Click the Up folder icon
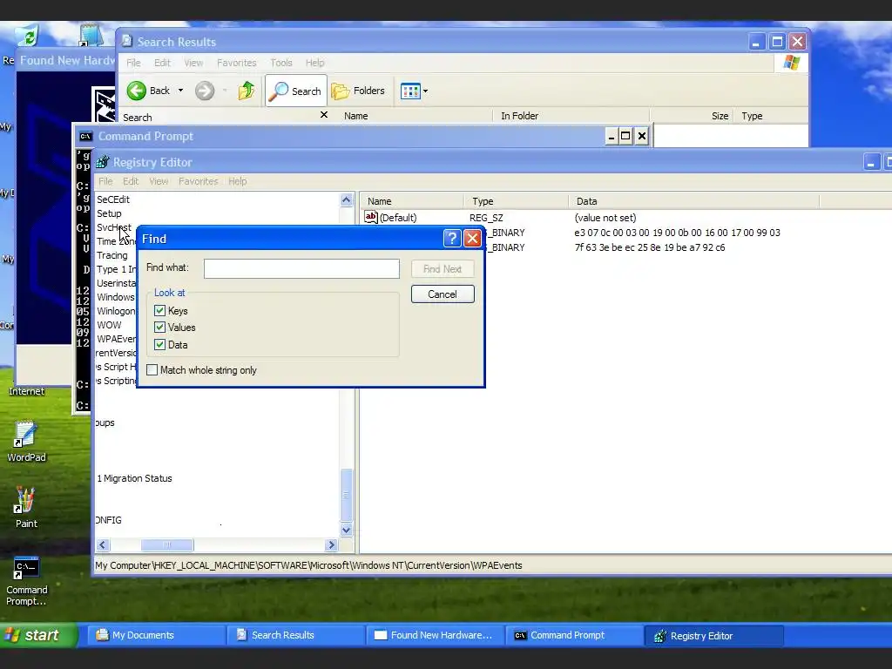The width and height of the screenshot is (892, 669). click(247, 91)
